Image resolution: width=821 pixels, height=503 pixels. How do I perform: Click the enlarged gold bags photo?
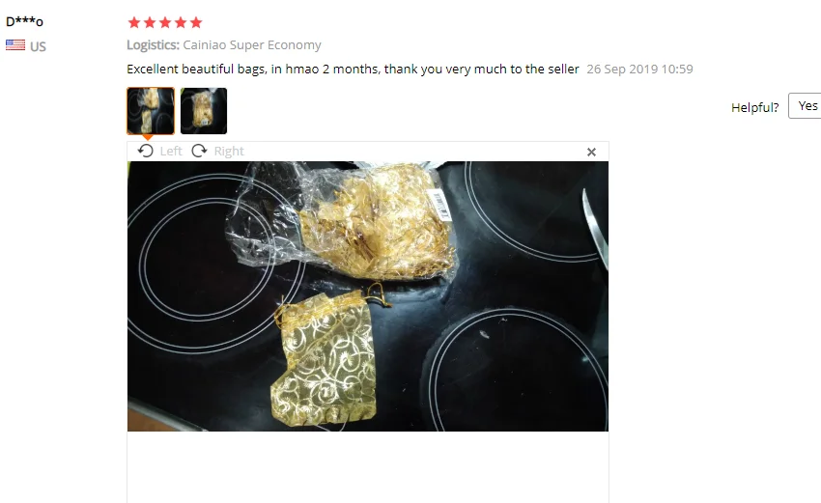pos(368,296)
